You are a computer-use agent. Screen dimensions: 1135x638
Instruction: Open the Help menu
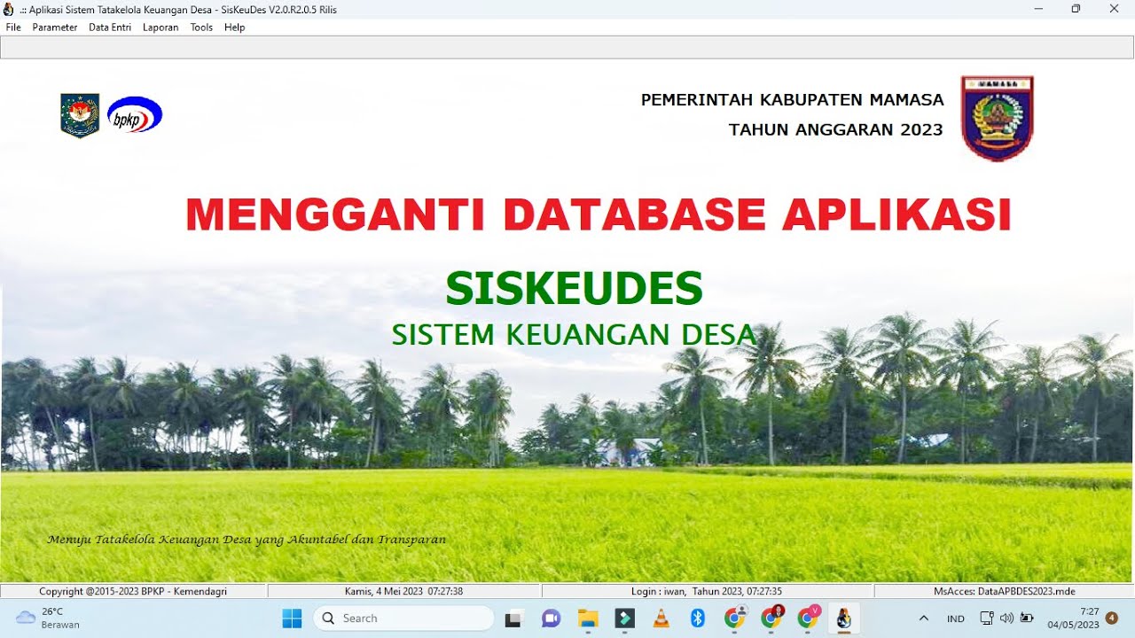(234, 27)
